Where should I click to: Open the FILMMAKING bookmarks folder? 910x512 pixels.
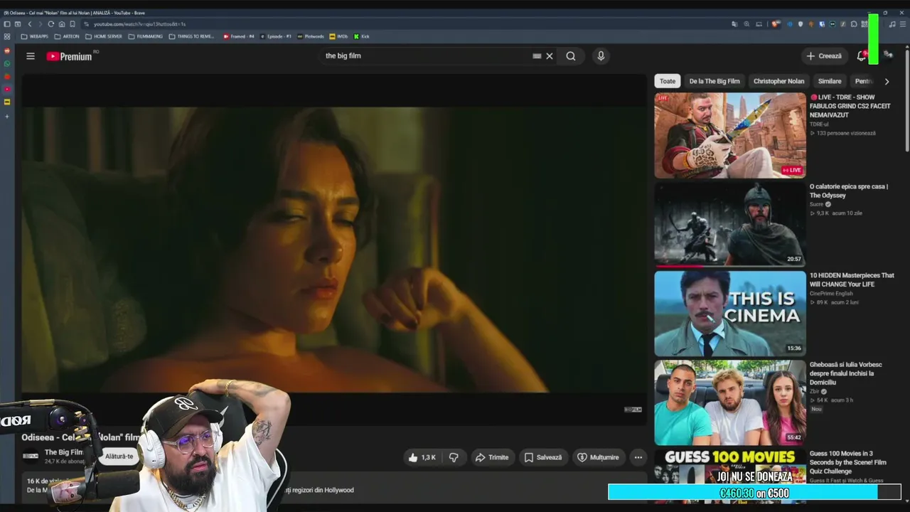145,36
